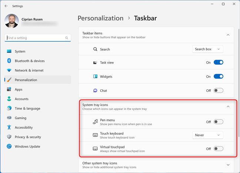This screenshot has height=173, width=240.
Task: Click the Ciprian Rusen account name
Action: 32,19
